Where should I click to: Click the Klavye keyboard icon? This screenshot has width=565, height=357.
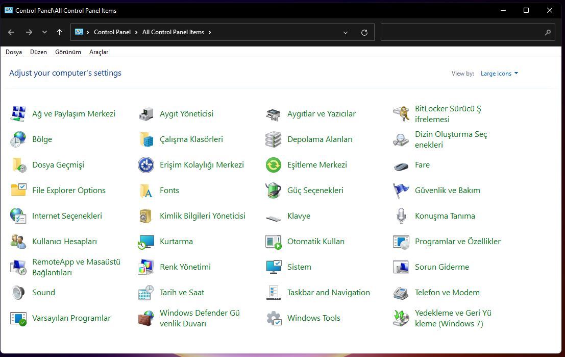pos(274,218)
